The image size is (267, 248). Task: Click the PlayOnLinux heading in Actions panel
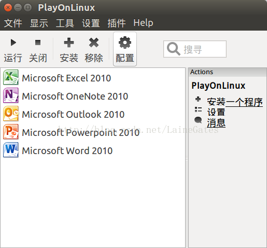click(218, 86)
